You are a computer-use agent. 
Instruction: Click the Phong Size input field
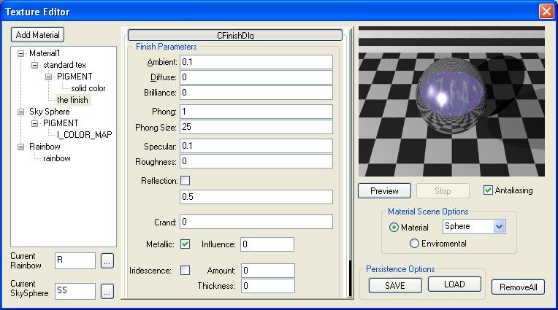click(256, 126)
